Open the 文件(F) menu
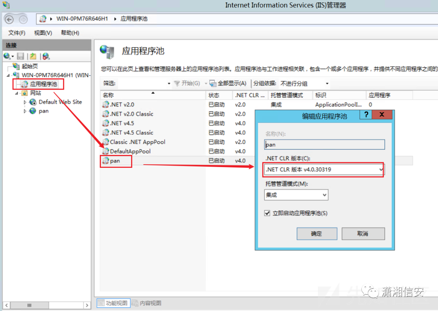 (16, 33)
